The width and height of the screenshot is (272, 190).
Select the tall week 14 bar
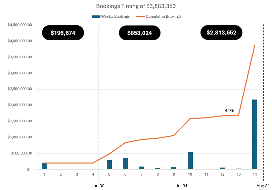click(255, 134)
